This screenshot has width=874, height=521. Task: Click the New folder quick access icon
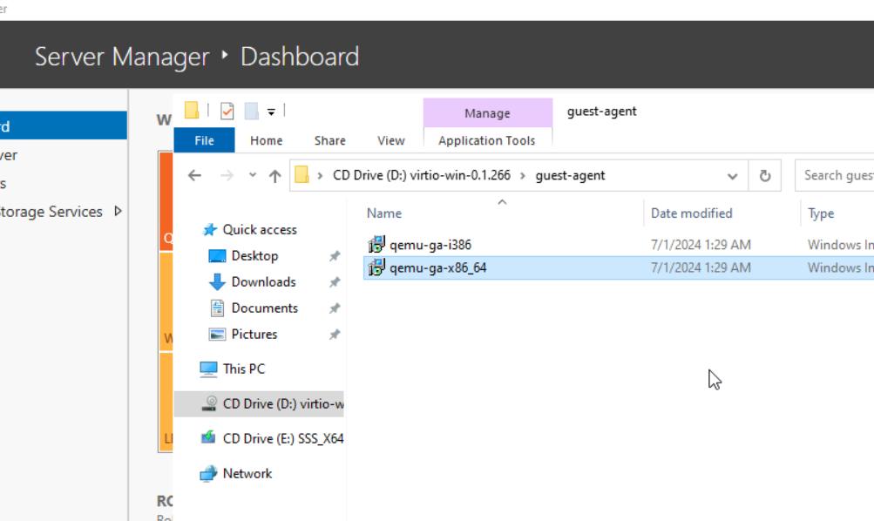[x=252, y=111]
